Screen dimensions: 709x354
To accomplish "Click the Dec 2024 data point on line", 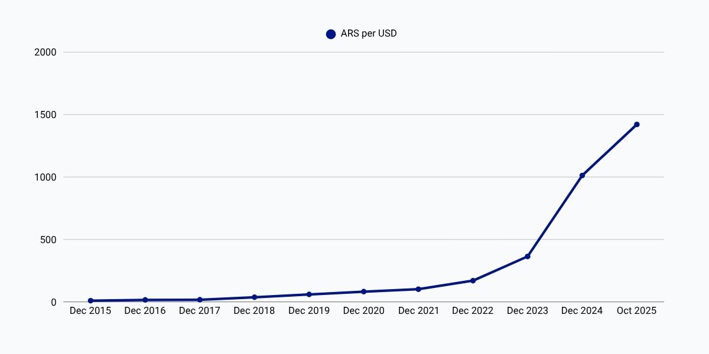I will pos(582,175).
